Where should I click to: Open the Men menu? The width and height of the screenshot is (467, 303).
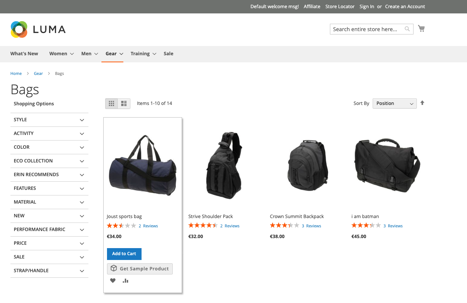pyautogui.click(x=90, y=54)
